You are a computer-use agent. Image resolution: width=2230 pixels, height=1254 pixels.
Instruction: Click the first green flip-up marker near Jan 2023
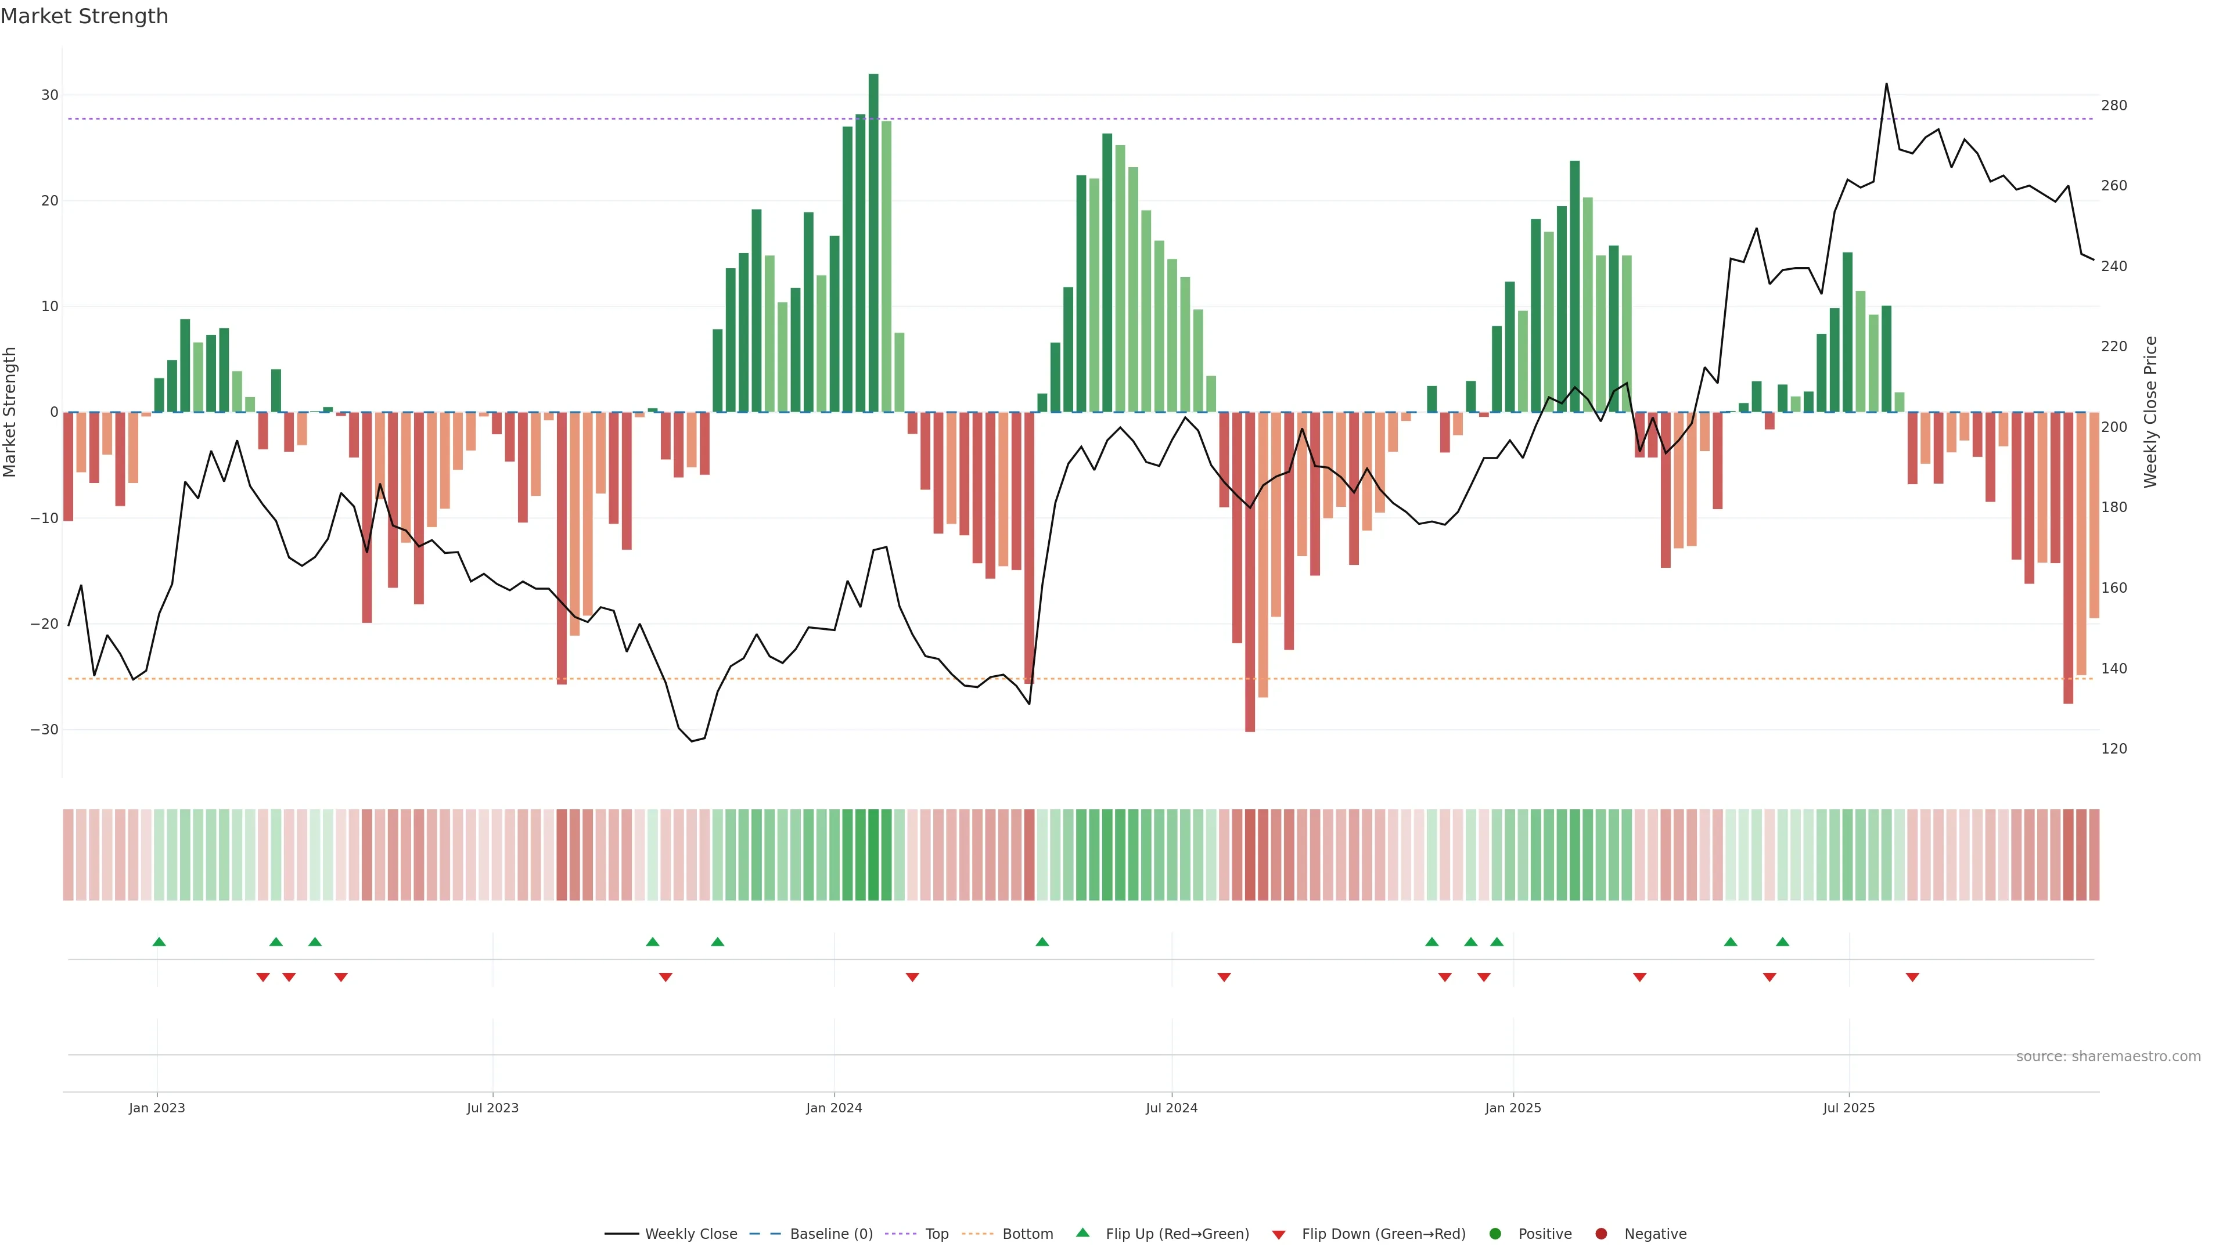pos(159,942)
